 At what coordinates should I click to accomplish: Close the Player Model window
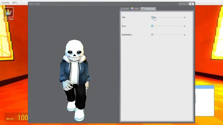click(x=191, y=4)
